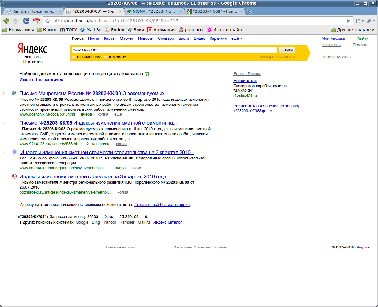Screen dimensions: 378x307
Task: Tick the 'в найденном' checkbox
Action: 74,57
